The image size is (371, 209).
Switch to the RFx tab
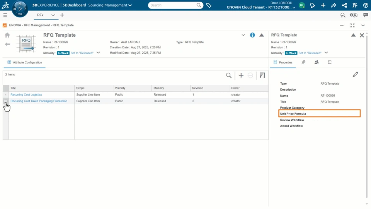[40, 15]
